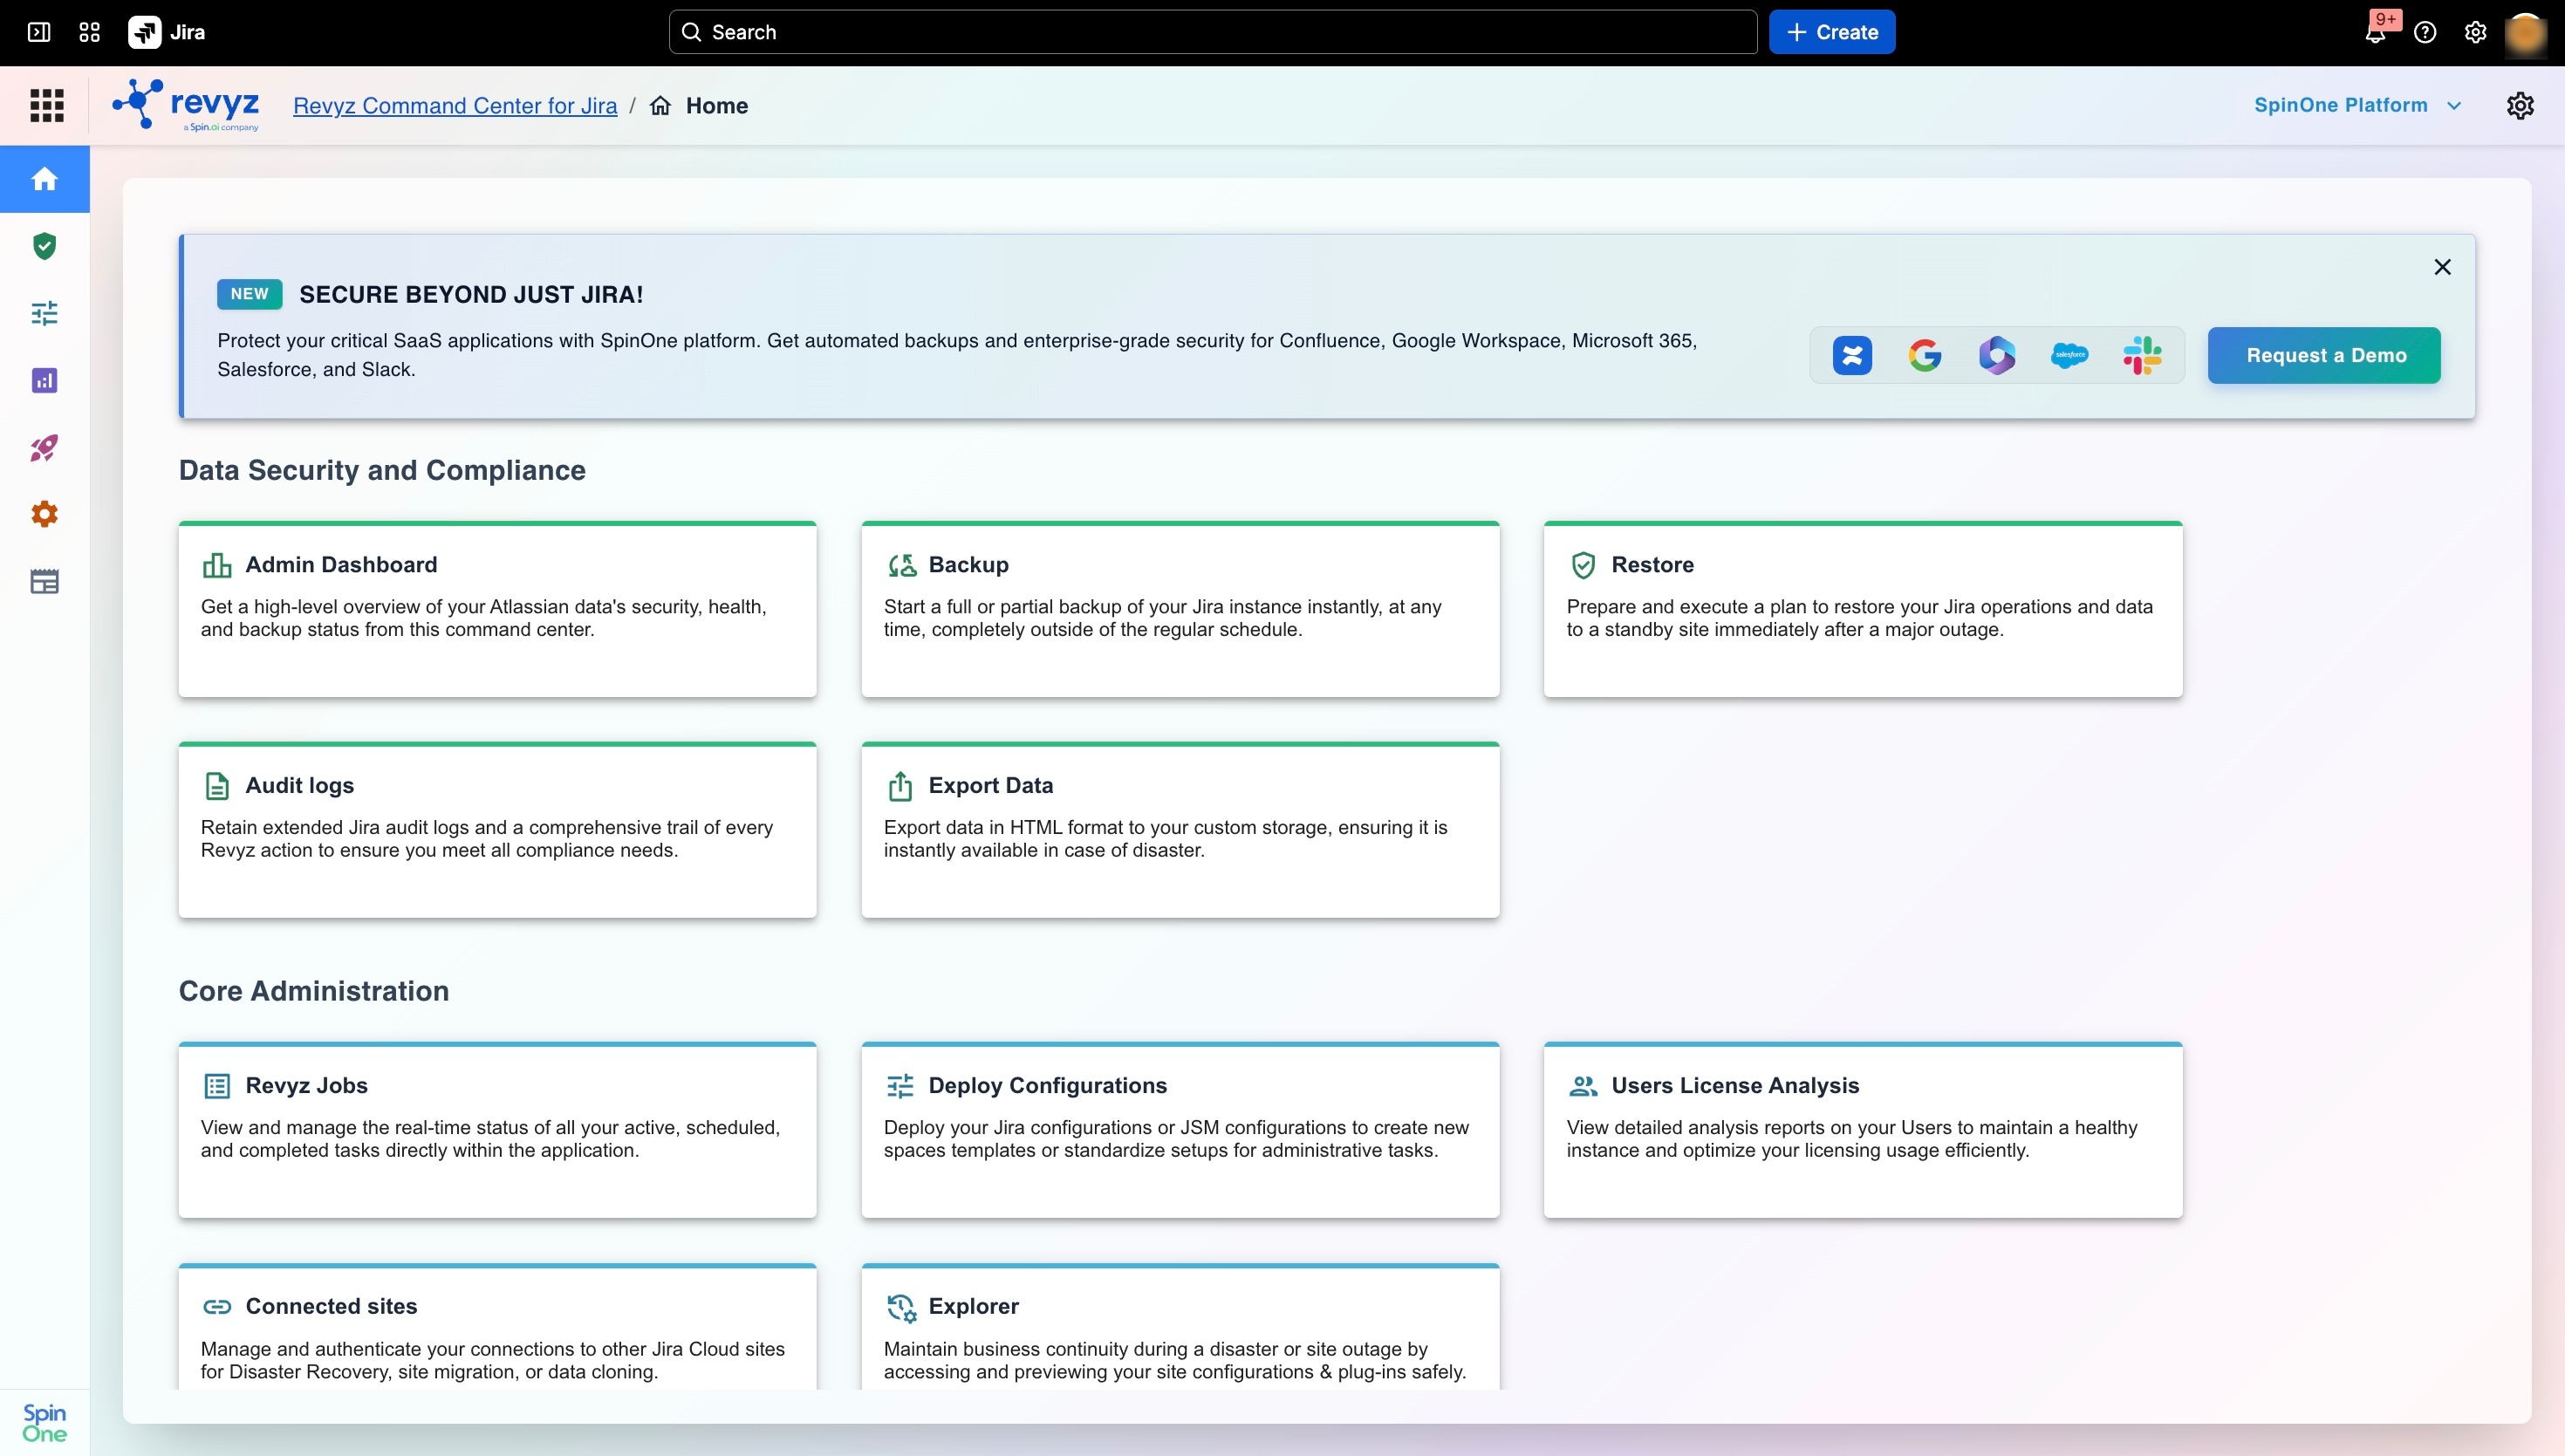Open the Admin Dashboard card
The image size is (2565, 1456).
(497, 609)
